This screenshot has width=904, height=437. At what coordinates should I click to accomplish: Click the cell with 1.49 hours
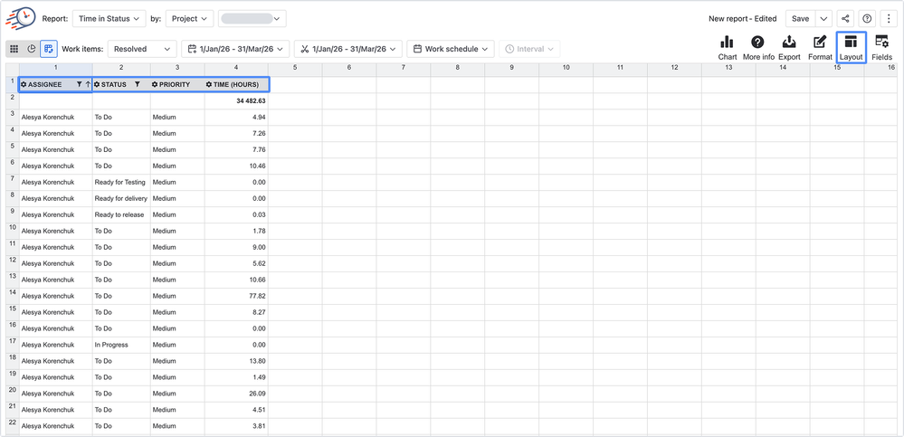click(x=236, y=377)
